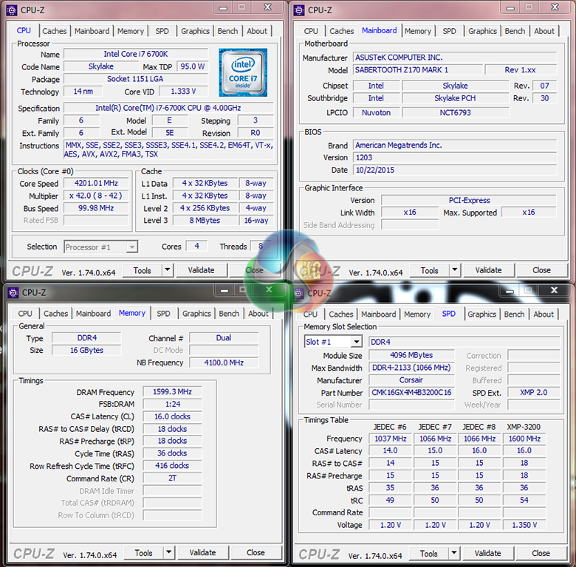The height and width of the screenshot is (567, 576).
Task: Click processor name Intel Core i7 6700K
Action: point(136,54)
